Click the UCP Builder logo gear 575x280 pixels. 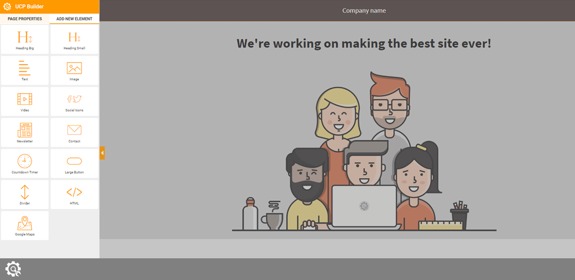[7, 6]
